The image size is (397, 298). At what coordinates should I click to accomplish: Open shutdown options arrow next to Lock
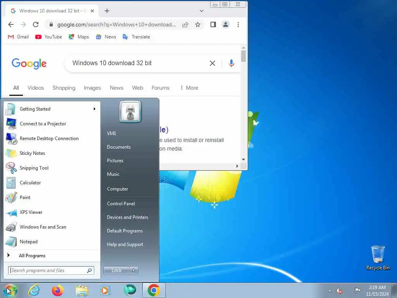pos(134,270)
